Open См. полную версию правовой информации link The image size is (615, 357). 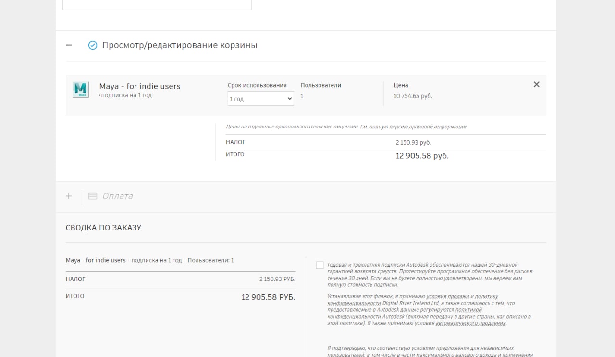coord(413,127)
